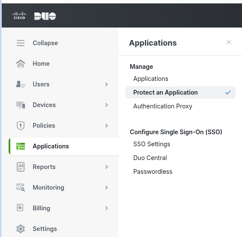Click the Devices monitor icon
This screenshot has height=237, width=242.
coord(21,105)
